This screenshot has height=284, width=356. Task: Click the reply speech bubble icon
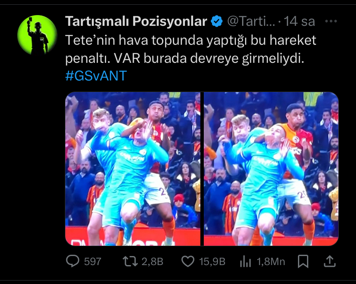click(73, 261)
